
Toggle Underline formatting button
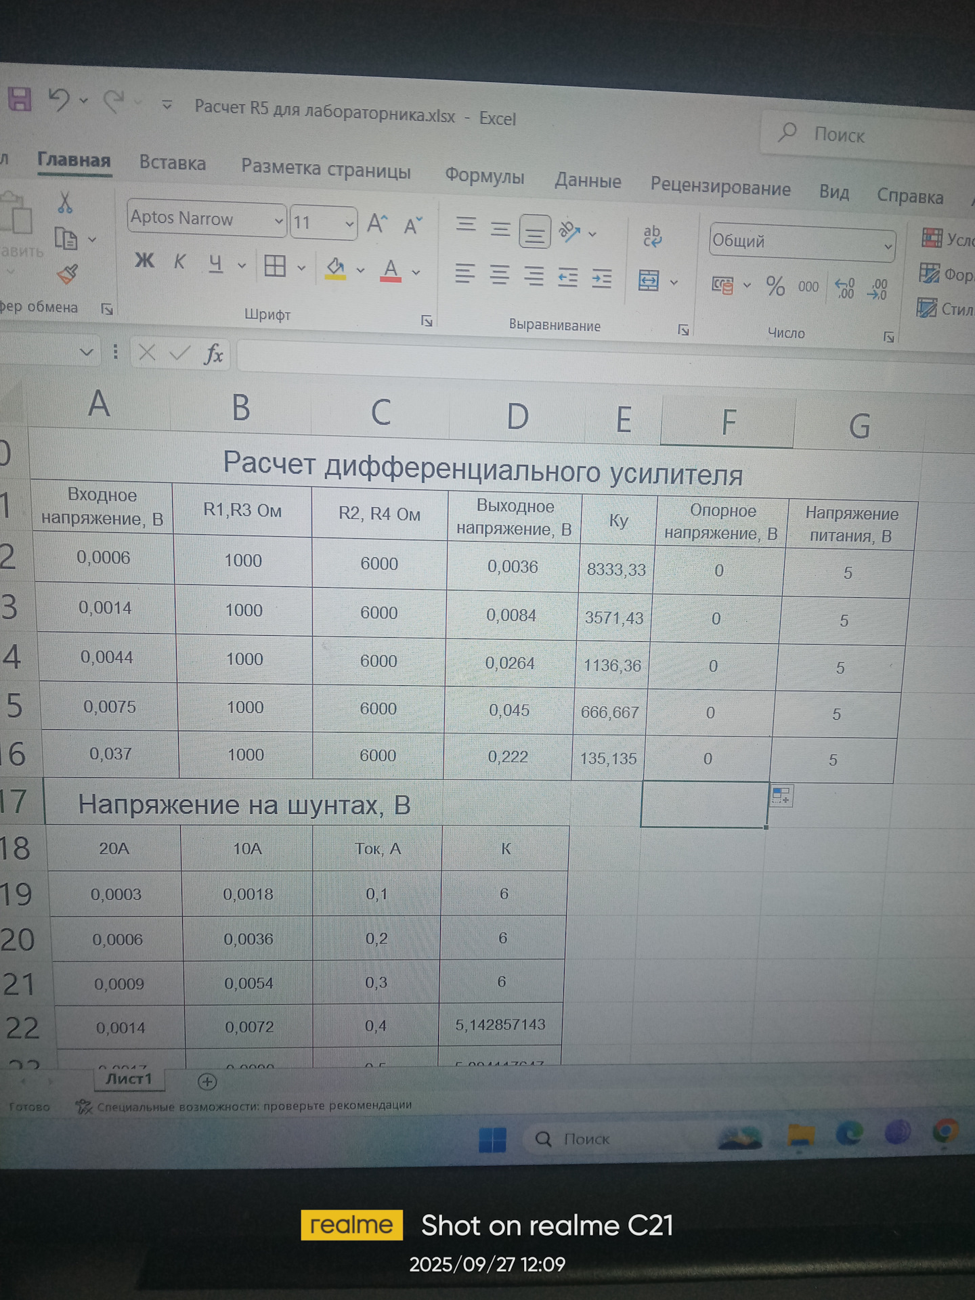tap(215, 263)
